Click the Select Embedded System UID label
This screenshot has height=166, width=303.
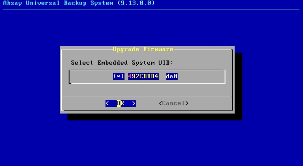[122, 63]
